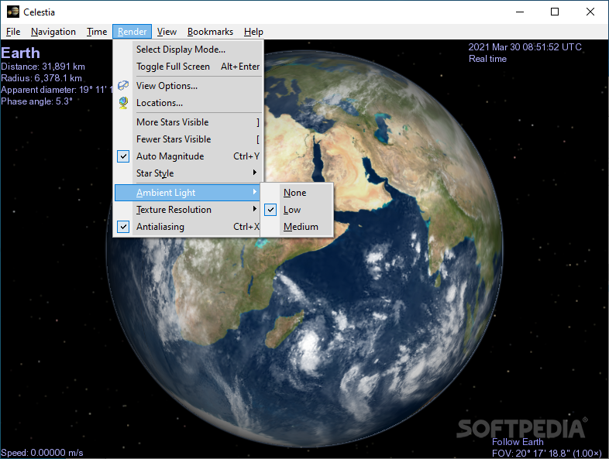Click the Celestia app icon in title bar

[x=13, y=12]
